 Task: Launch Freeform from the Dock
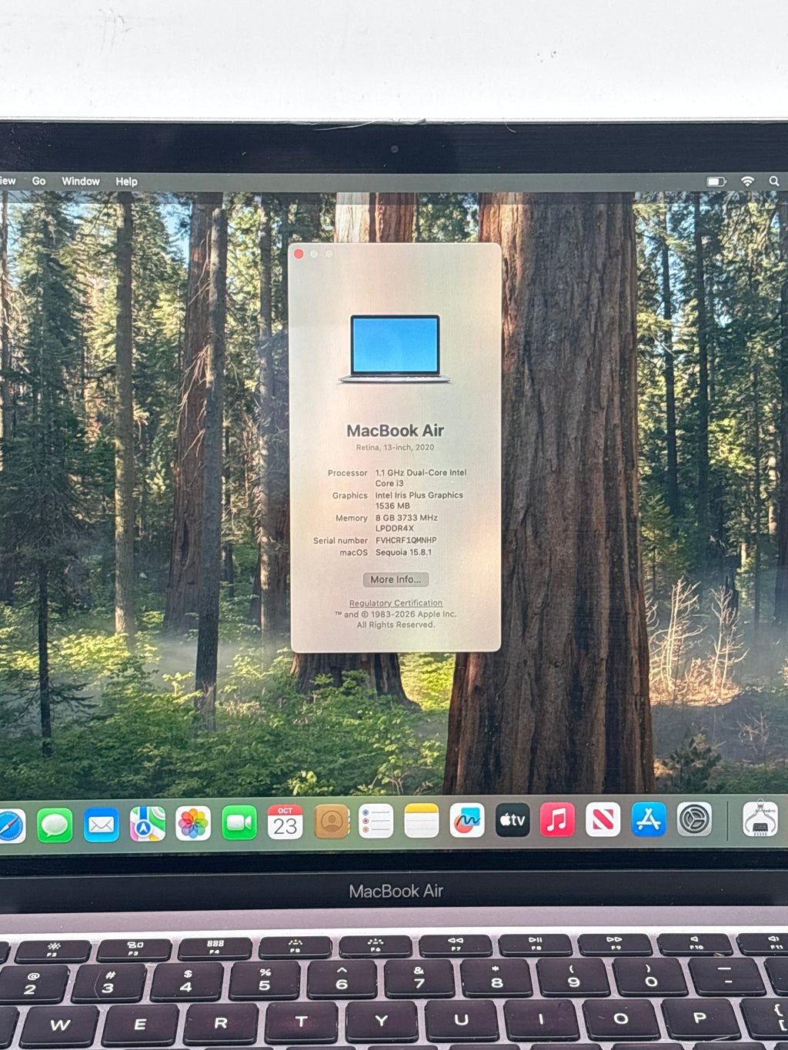coord(467,820)
